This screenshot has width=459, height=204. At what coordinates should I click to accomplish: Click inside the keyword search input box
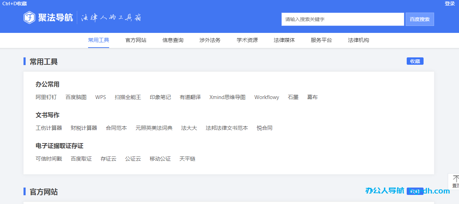coord(342,19)
